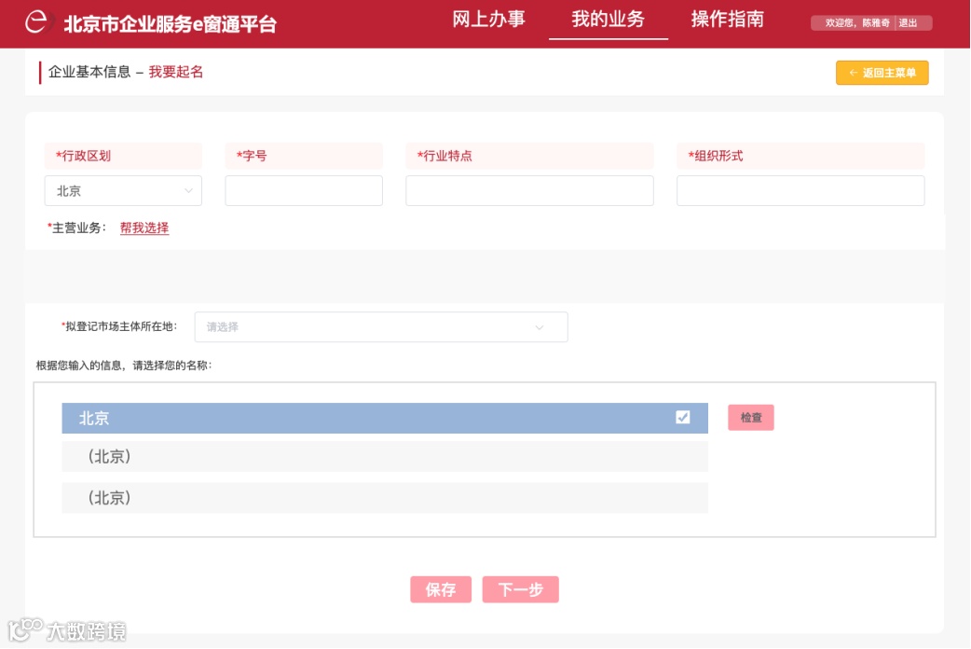This screenshot has width=971, height=649.
Task: Open the 行政区划 dropdown showing 北京
Action: tap(123, 191)
